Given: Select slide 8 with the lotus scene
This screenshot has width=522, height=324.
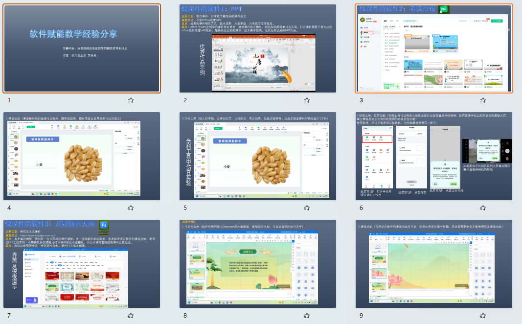Looking at the screenshot, I should point(258,264).
